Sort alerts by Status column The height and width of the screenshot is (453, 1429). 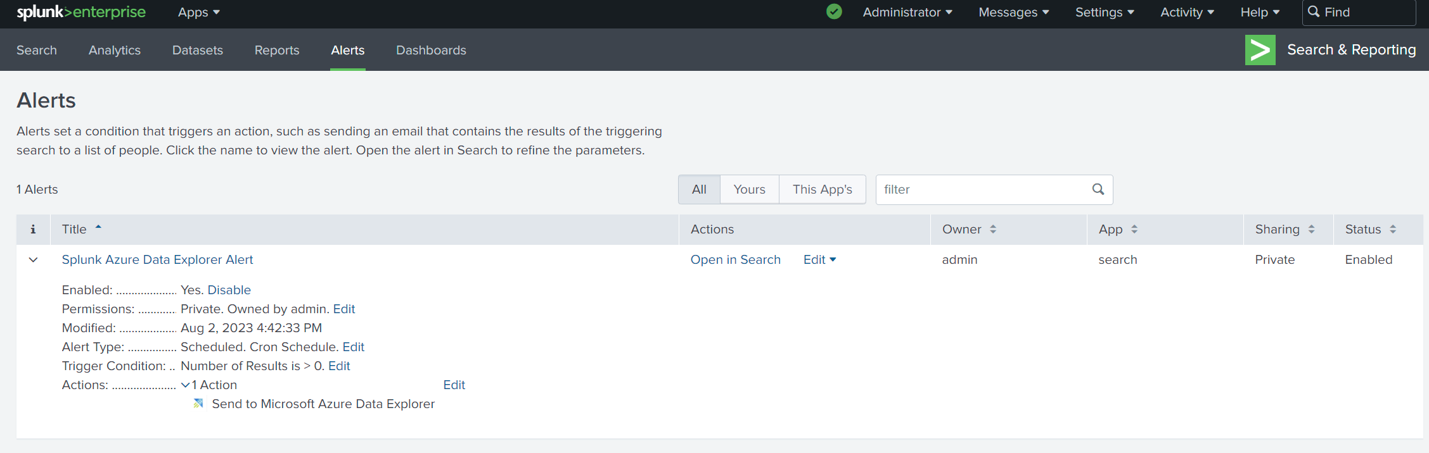pos(1370,230)
